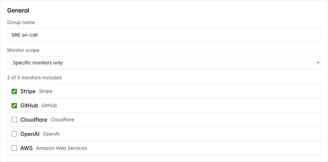Click the bold AWS monitor label

(26, 148)
